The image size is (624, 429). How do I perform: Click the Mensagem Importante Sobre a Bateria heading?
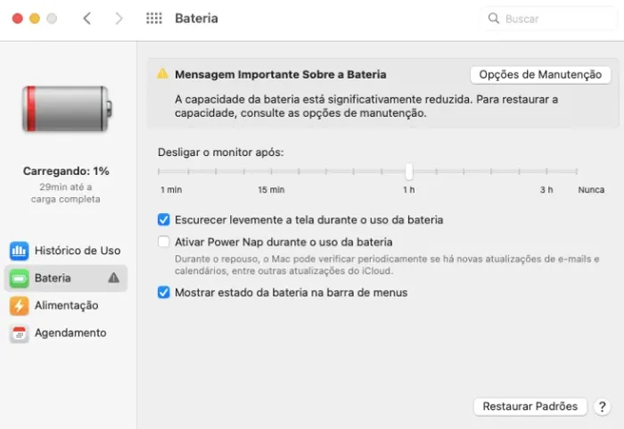click(281, 75)
